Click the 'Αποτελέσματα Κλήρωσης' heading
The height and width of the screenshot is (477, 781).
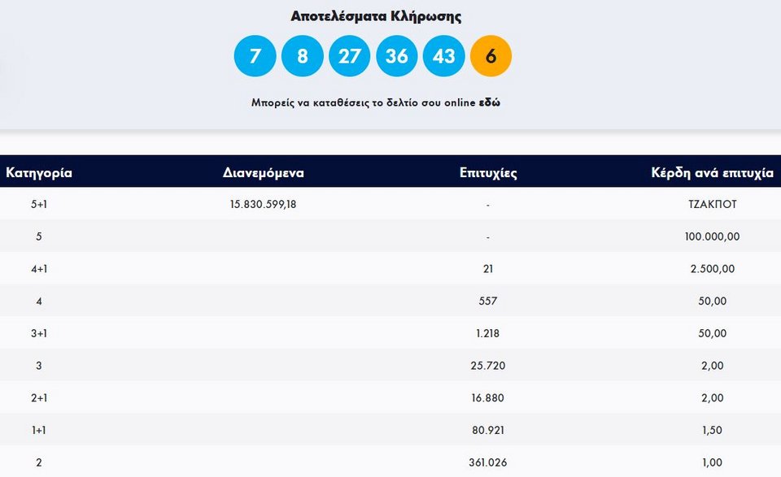point(376,16)
